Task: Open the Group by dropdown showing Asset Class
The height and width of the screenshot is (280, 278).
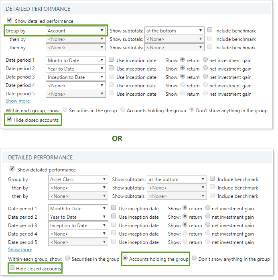Action: click(x=78, y=179)
